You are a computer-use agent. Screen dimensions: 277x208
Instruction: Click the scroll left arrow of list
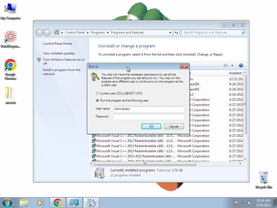[x=91, y=164]
